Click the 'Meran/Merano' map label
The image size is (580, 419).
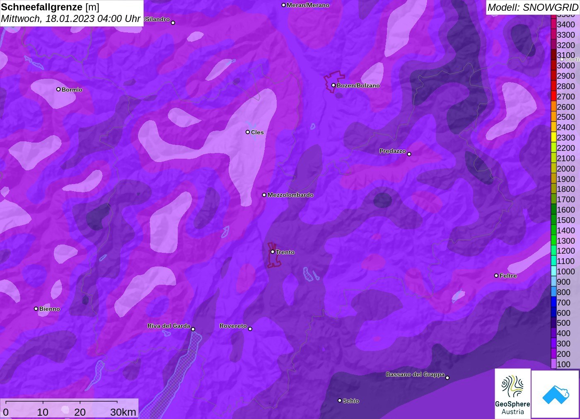308,5
